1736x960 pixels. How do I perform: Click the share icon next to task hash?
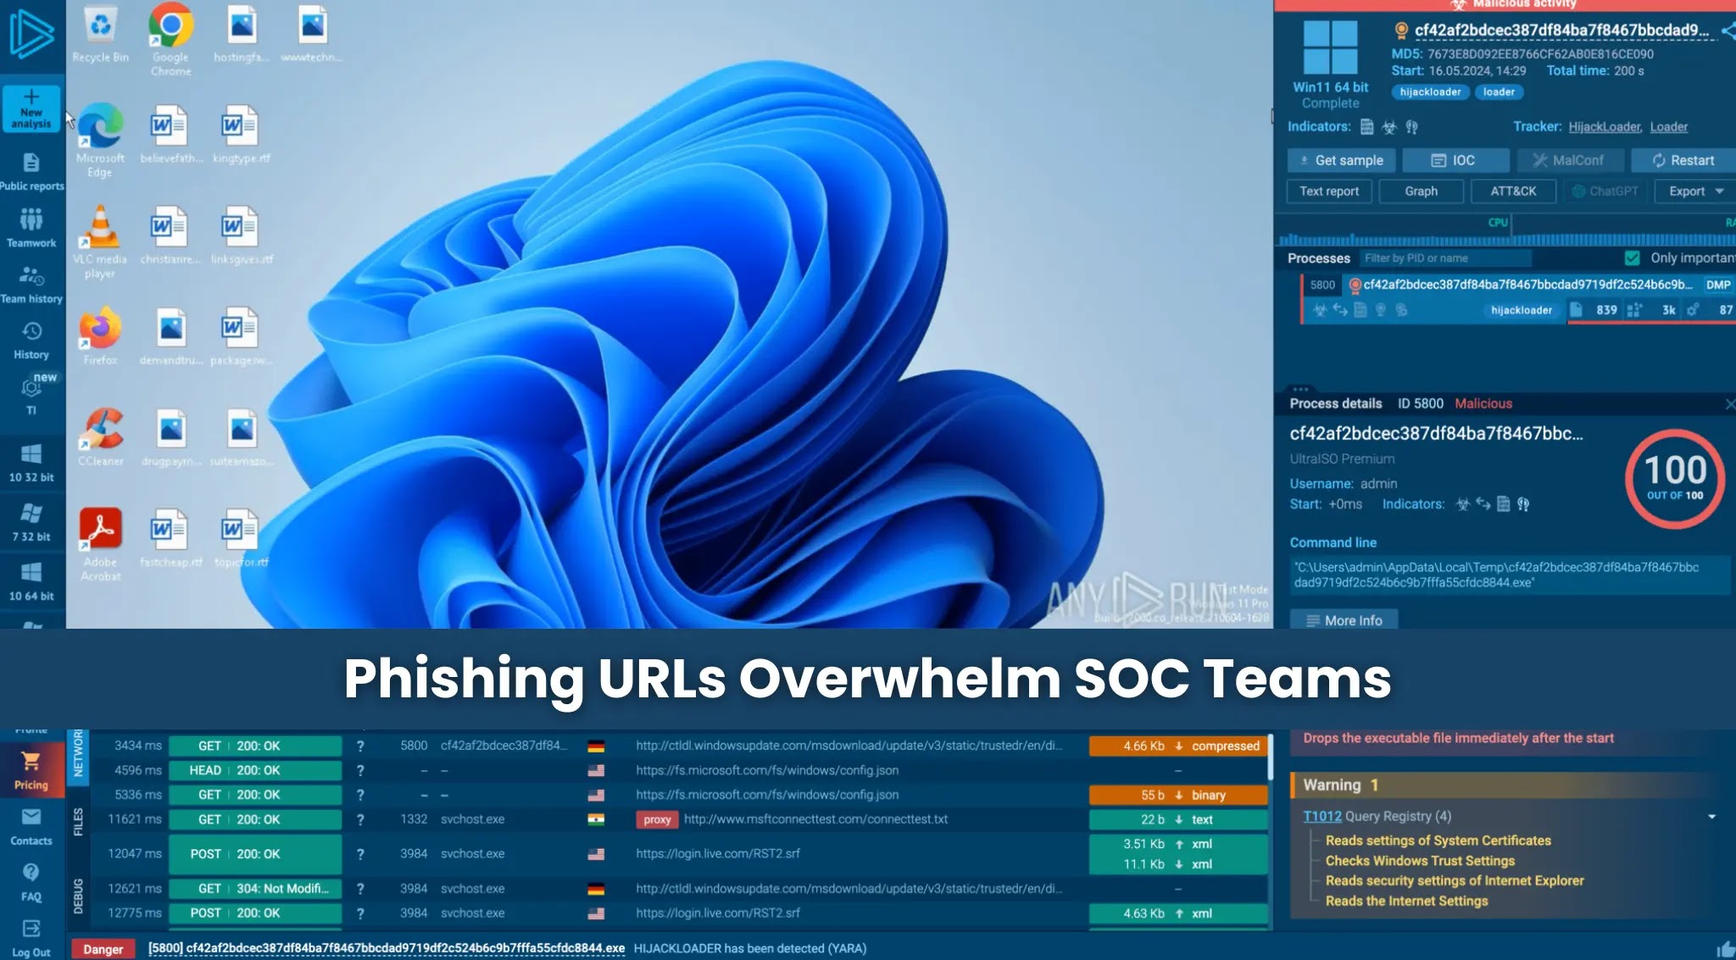(x=1728, y=31)
